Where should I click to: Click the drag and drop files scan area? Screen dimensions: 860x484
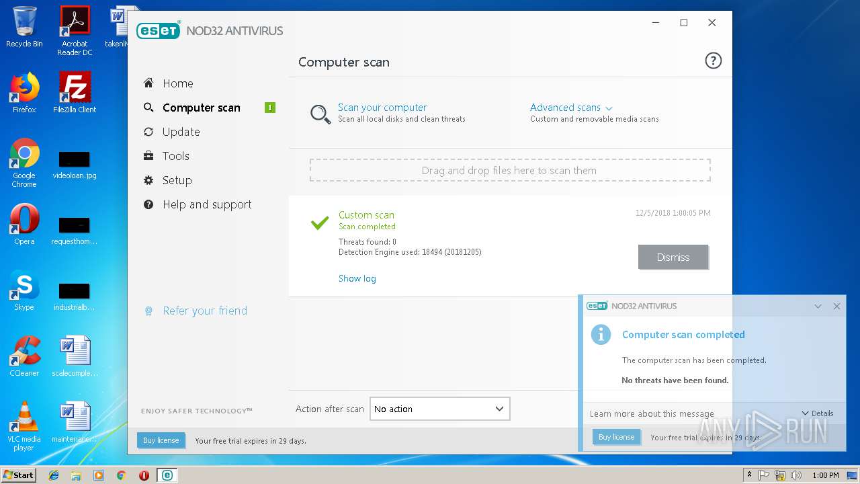point(509,171)
